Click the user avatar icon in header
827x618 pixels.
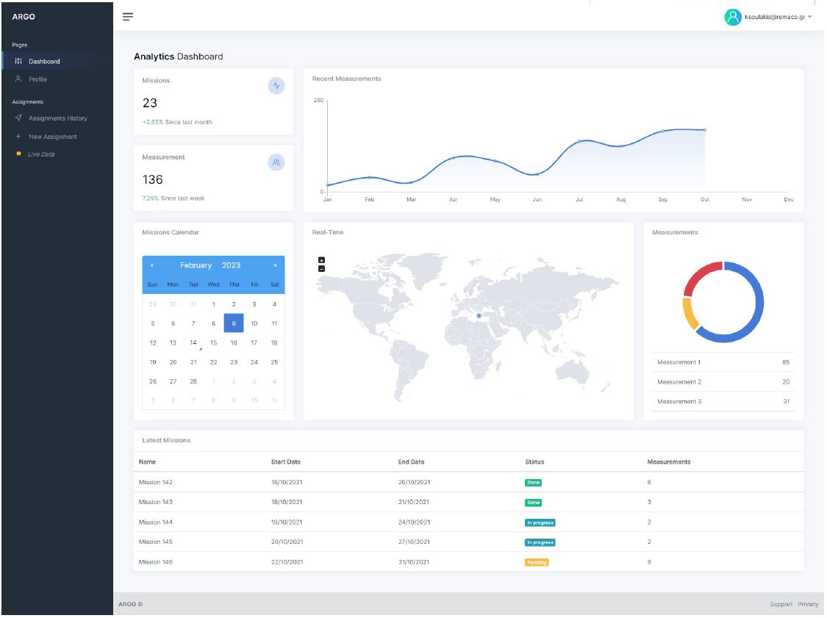coord(732,17)
